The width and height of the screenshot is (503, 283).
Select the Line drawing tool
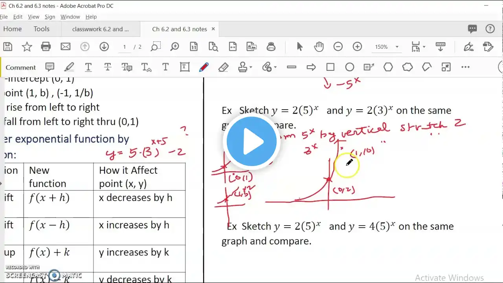tap(292, 67)
